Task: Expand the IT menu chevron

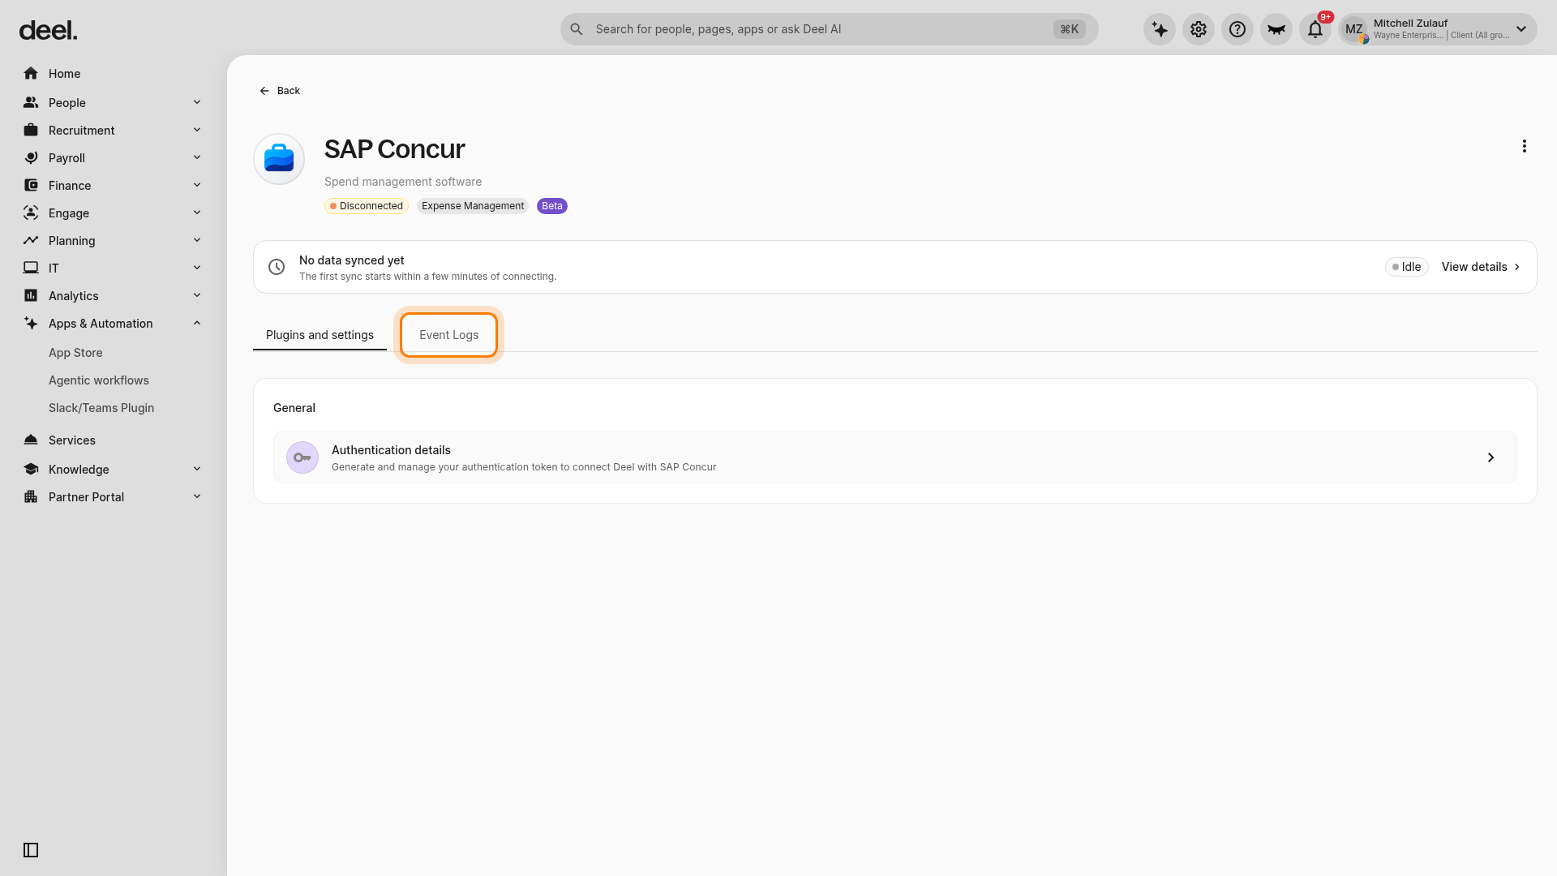Action: click(x=197, y=268)
